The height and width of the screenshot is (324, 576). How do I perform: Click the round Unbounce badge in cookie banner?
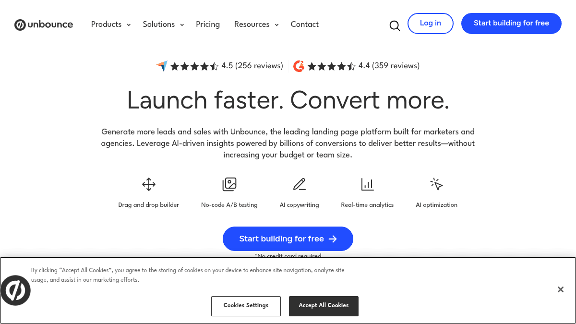(x=15, y=290)
